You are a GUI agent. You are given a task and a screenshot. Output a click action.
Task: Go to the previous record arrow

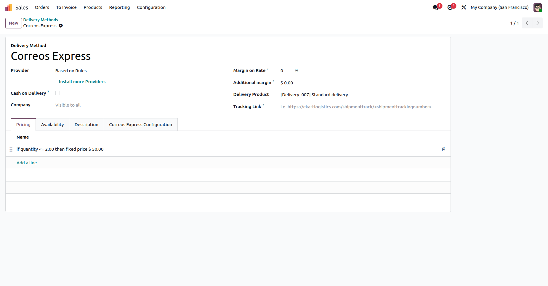(x=527, y=23)
